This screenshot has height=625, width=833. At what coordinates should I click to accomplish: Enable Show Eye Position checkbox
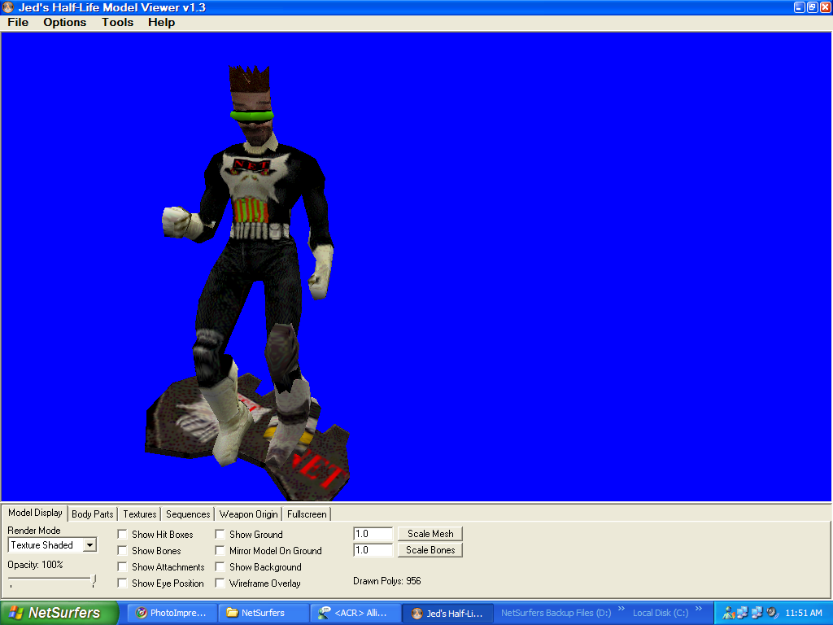(x=122, y=583)
